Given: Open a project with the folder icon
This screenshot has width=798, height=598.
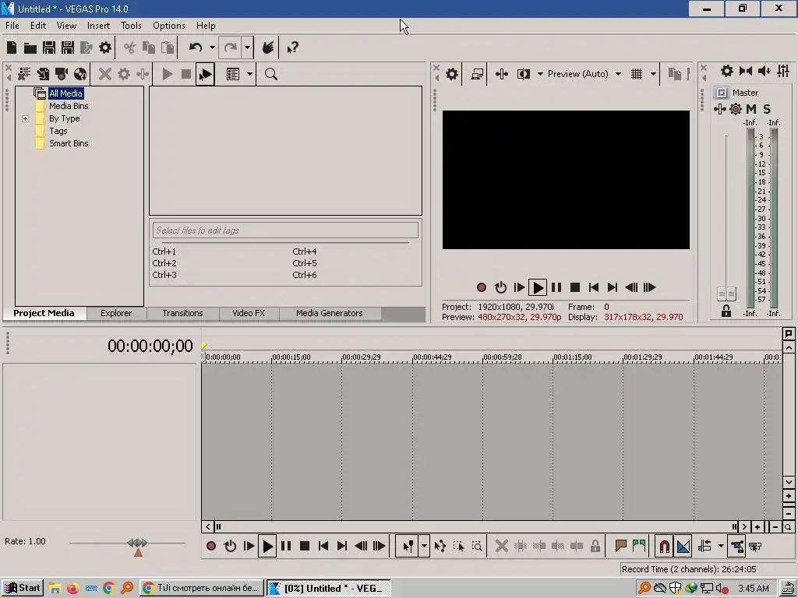Looking at the screenshot, I should pos(30,48).
